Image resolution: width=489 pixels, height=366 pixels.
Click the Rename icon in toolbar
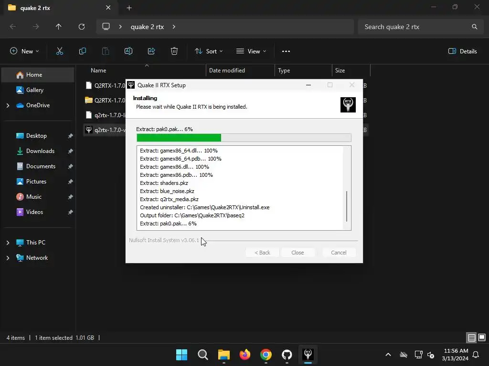pyautogui.click(x=128, y=51)
